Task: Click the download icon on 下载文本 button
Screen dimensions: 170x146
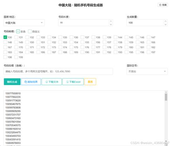Action: tap(47, 82)
